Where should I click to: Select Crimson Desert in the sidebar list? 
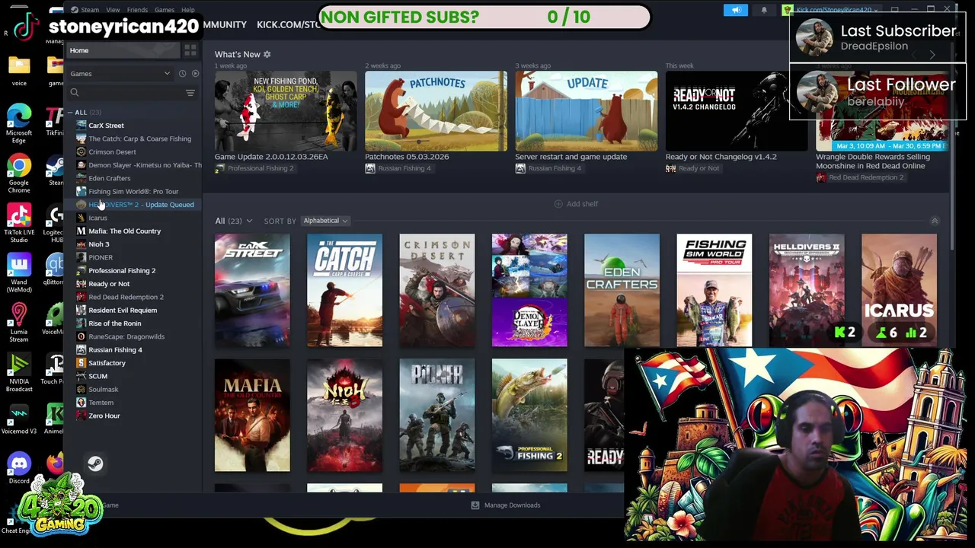(x=112, y=152)
